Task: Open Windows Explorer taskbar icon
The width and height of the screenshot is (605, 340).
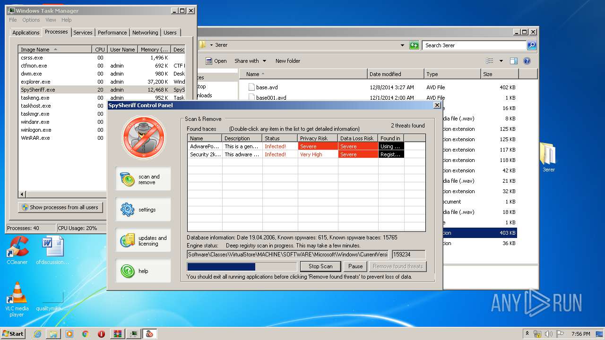Action: pos(53,334)
